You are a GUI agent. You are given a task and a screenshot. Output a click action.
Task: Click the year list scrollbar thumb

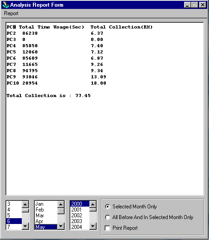tap(92, 210)
